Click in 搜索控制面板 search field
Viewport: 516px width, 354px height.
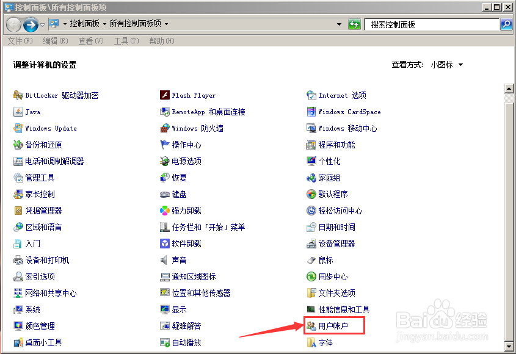[x=432, y=24]
